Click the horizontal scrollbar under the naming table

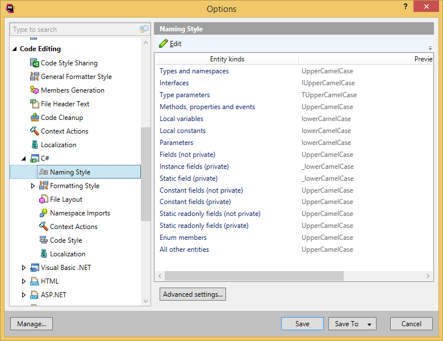click(254, 276)
